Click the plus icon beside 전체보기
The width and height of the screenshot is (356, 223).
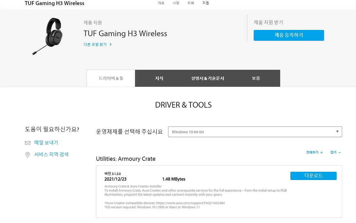(322, 152)
